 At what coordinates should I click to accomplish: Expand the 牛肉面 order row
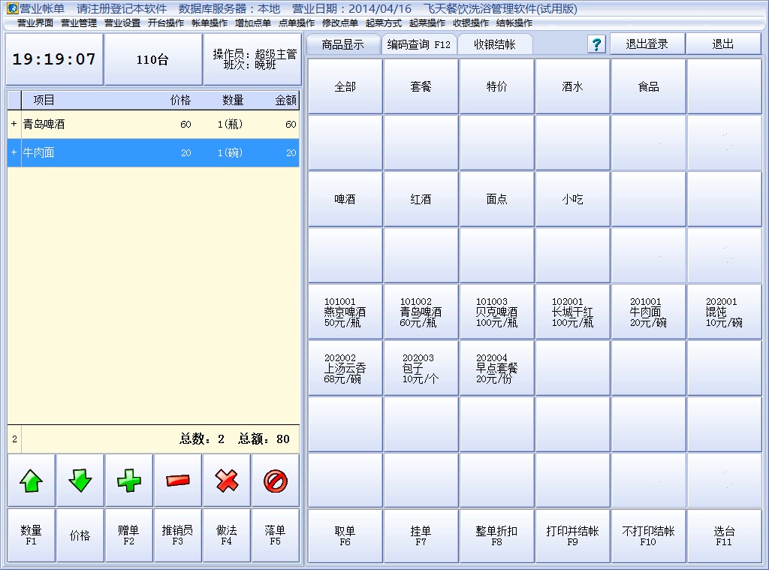(14, 153)
